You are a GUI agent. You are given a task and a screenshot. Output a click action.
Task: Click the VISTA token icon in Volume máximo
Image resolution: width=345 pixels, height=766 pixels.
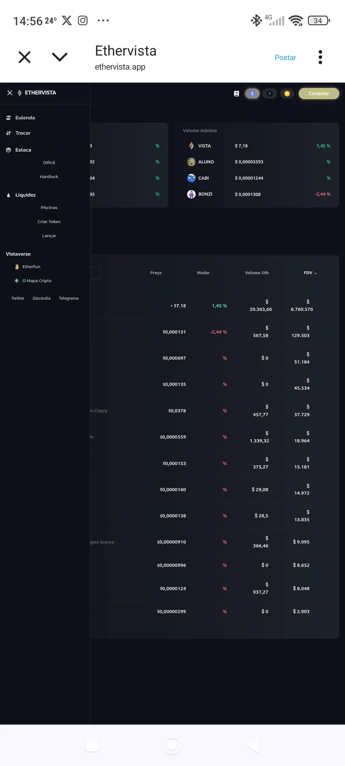point(191,146)
